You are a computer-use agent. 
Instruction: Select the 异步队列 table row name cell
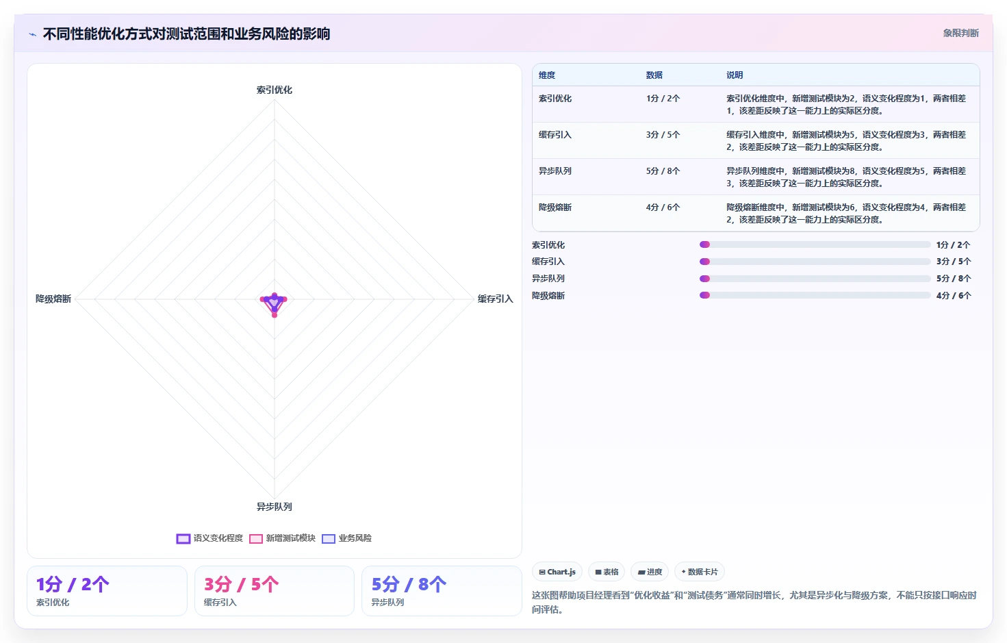click(x=555, y=171)
